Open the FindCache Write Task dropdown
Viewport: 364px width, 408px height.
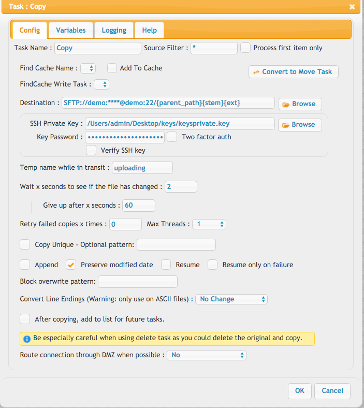[x=101, y=84]
